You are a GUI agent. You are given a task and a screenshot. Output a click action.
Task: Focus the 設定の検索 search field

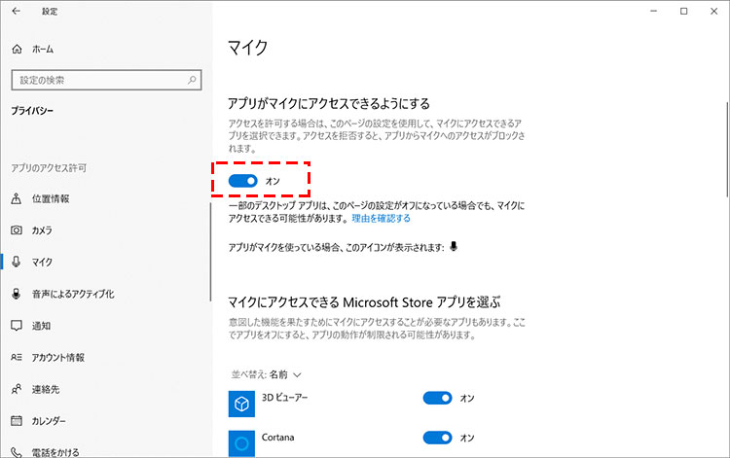click(x=106, y=80)
